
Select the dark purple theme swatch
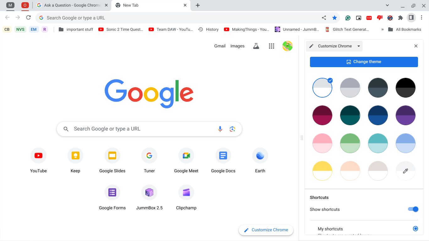(405, 115)
